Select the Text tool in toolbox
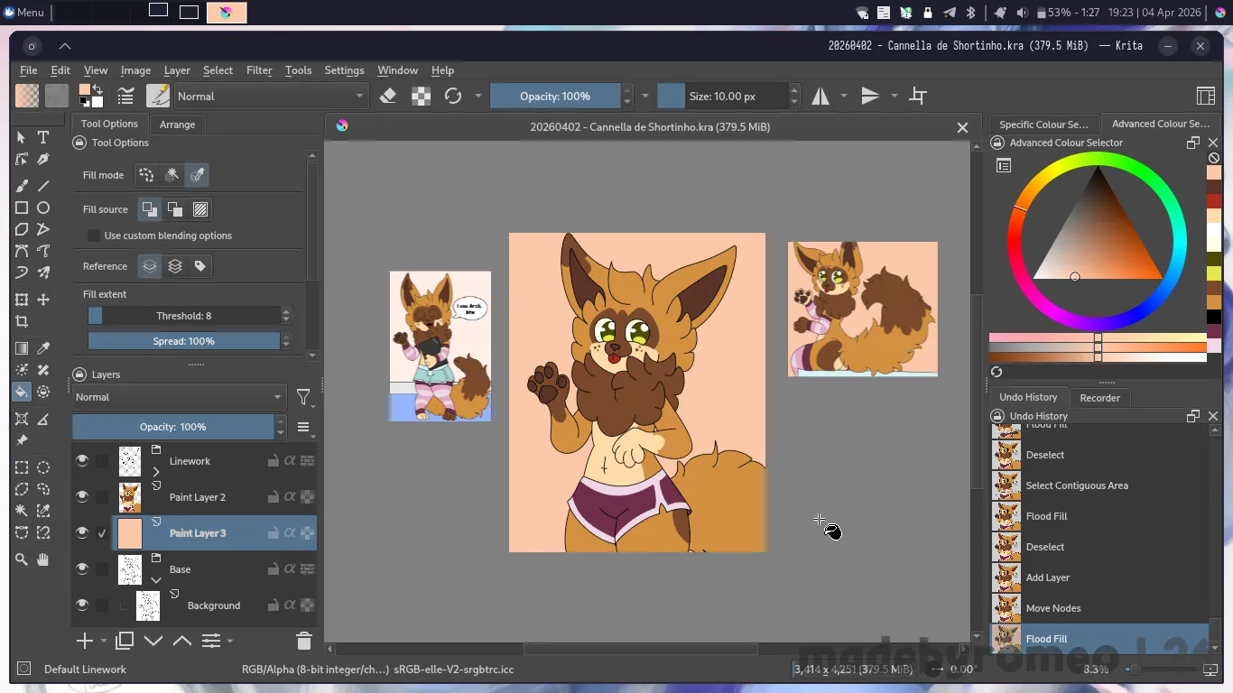The height and width of the screenshot is (693, 1233). [x=42, y=137]
